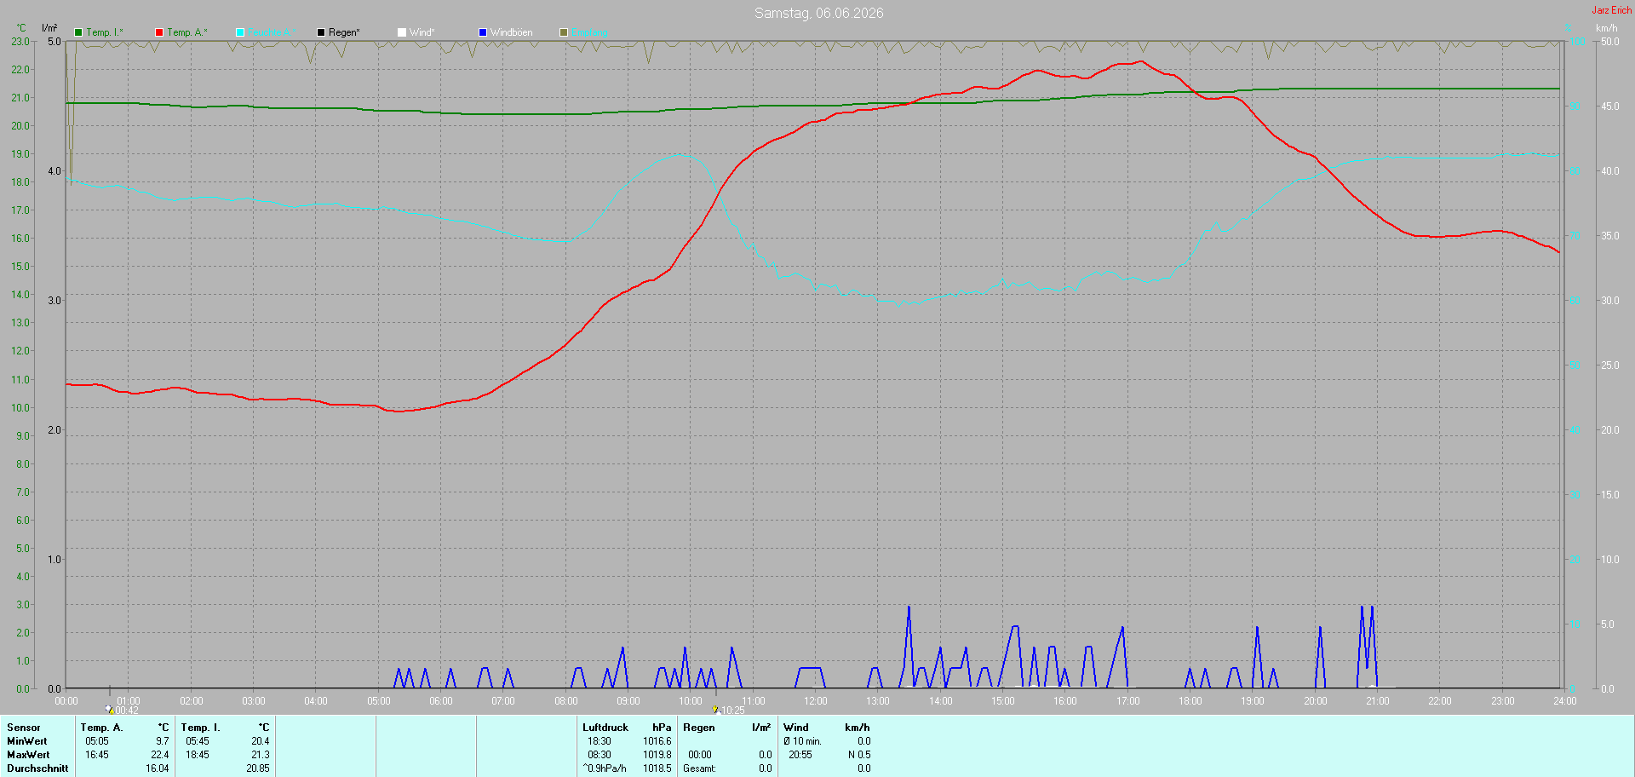Click the 12:00 hour label on the time axis

pyautogui.click(x=816, y=701)
